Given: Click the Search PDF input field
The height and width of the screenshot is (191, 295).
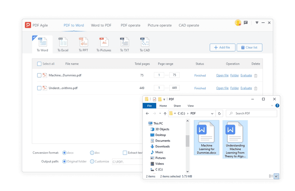Looking at the screenshot, I should (254, 113).
